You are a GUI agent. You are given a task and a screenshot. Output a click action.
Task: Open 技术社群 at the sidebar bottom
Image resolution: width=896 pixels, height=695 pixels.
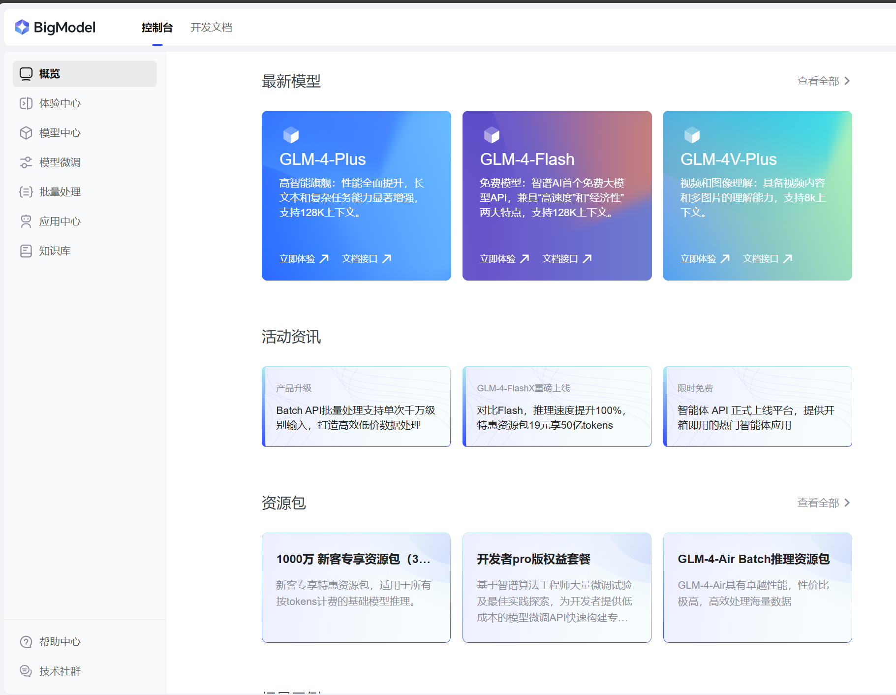85,671
